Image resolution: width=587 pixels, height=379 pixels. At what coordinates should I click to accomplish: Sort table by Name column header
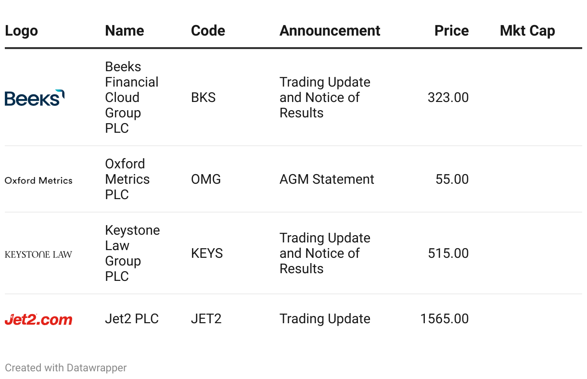125,31
